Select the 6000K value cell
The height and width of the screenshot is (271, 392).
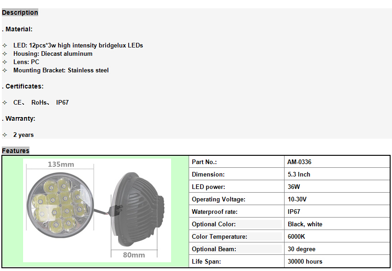coord(337,236)
